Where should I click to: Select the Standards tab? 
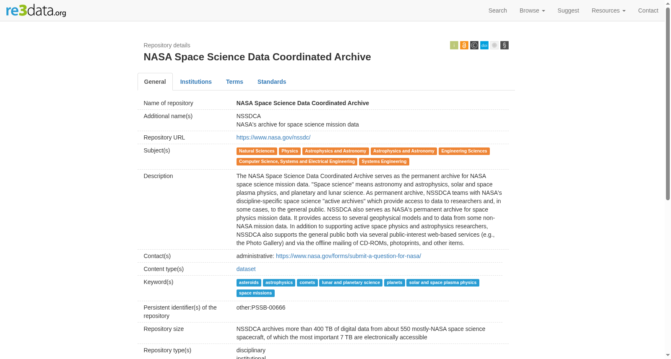click(272, 82)
